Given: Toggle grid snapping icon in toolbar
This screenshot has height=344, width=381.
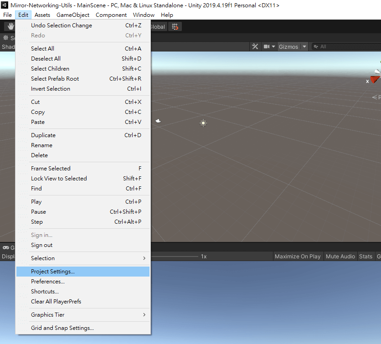Looking at the screenshot, I should (175, 26).
